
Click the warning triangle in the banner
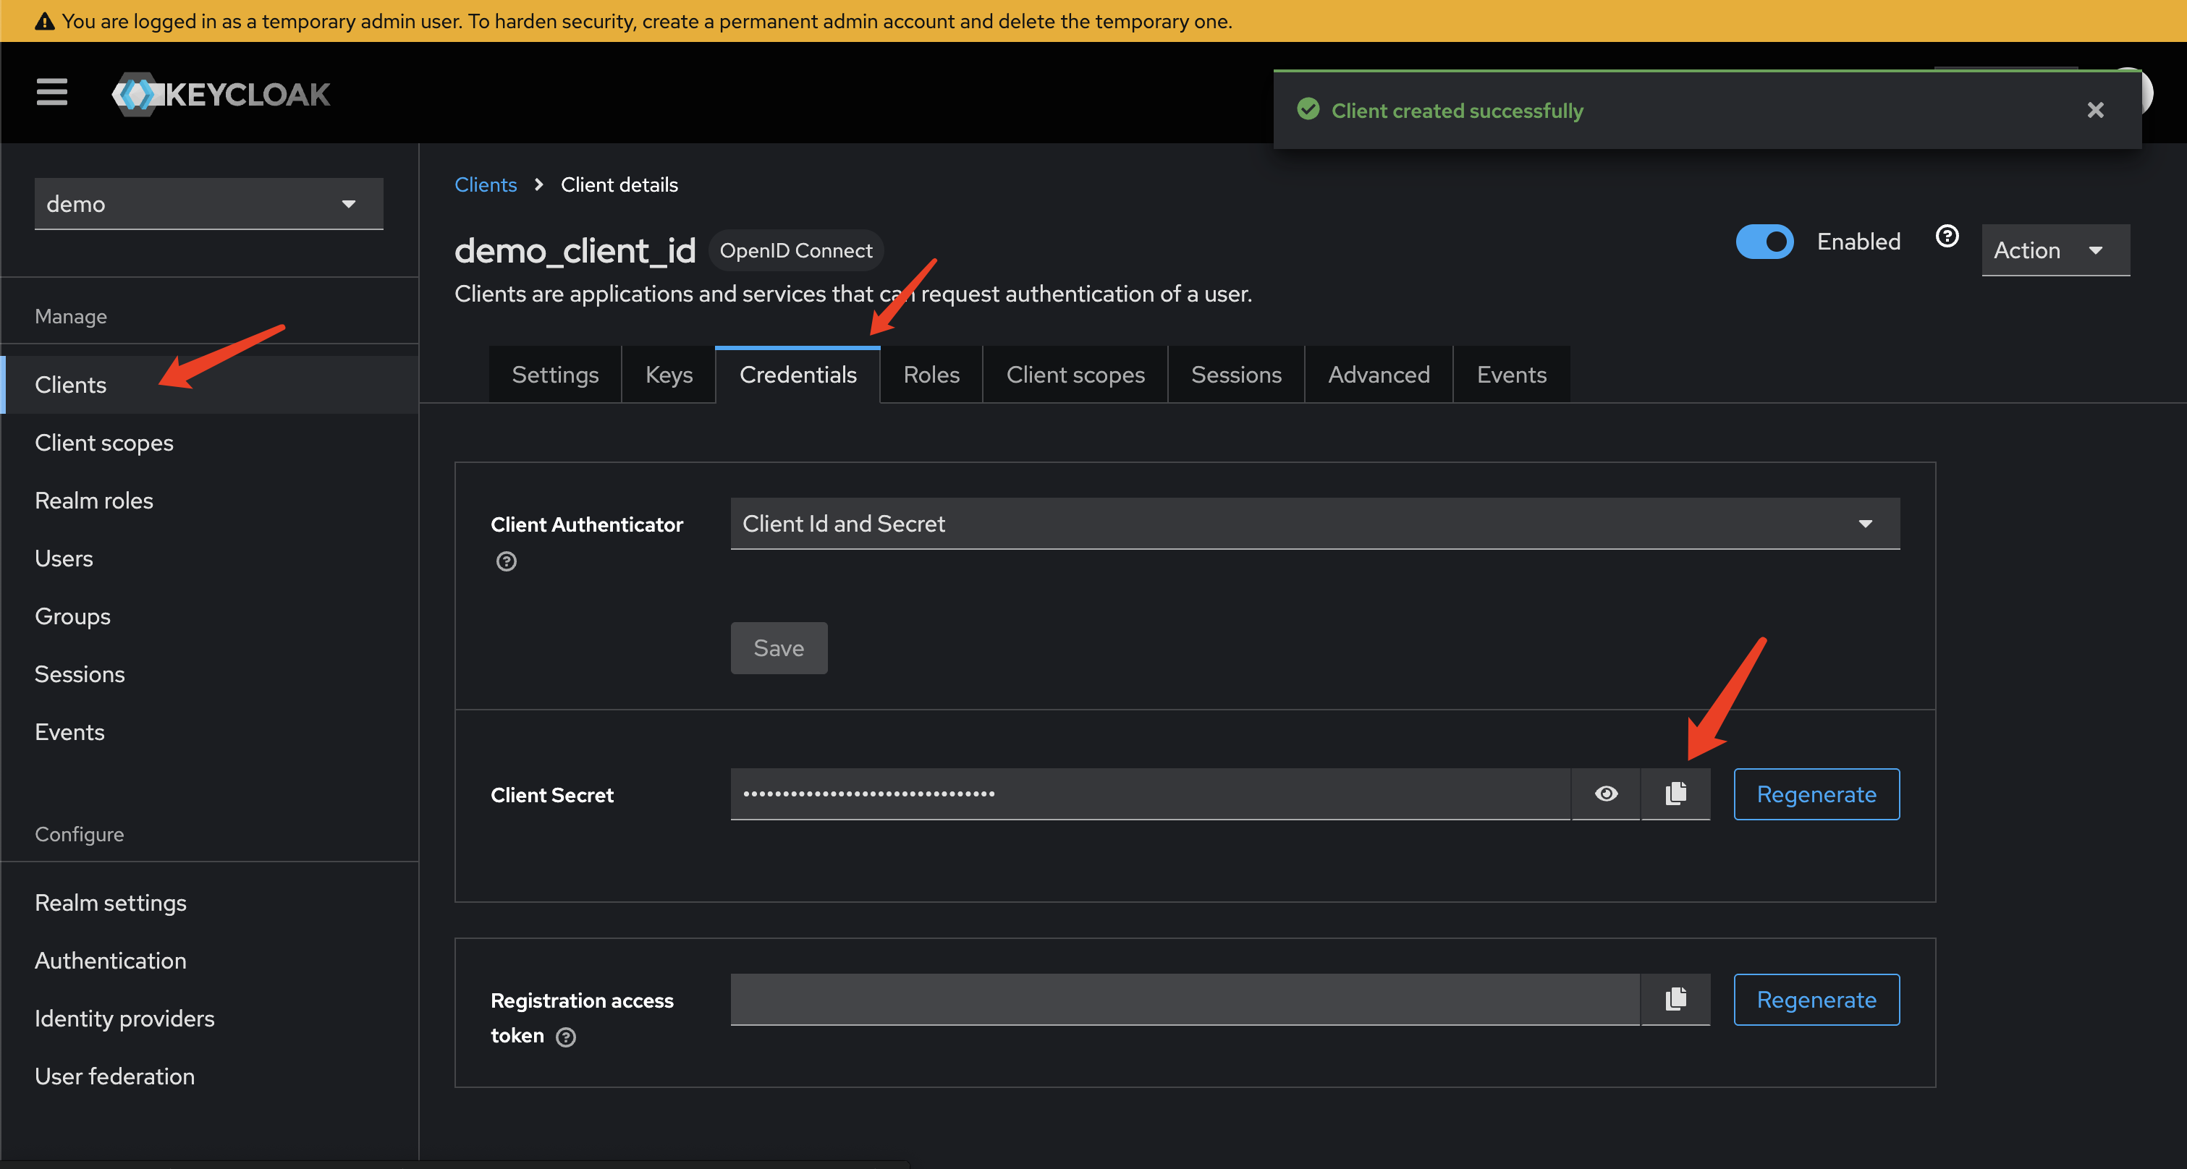44,21
